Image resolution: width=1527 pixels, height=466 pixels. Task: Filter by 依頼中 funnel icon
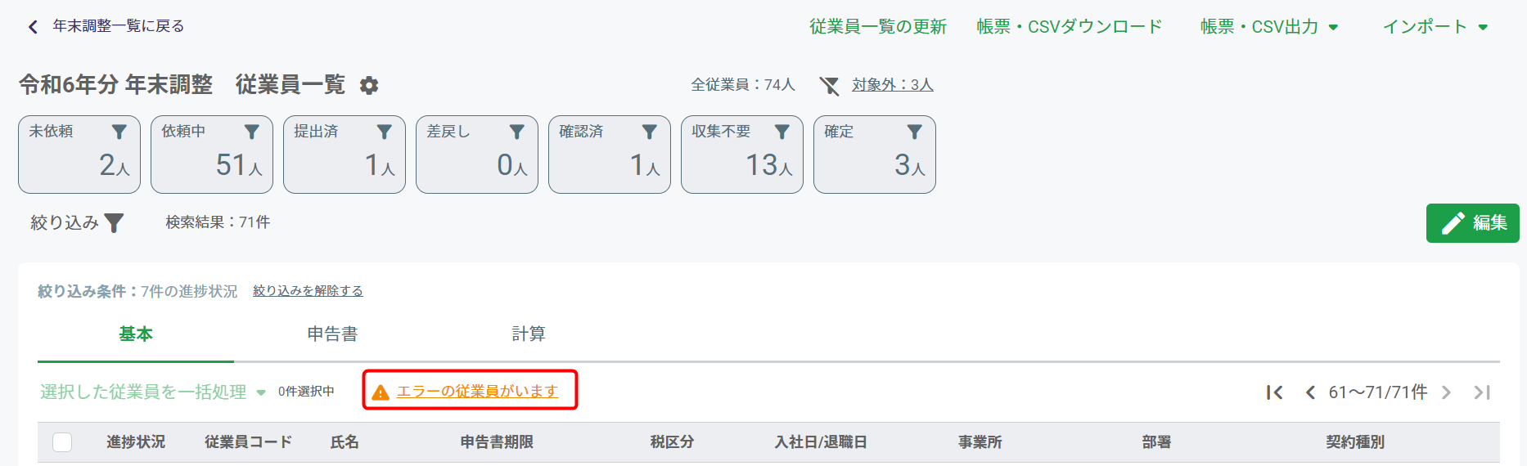pyautogui.click(x=252, y=132)
